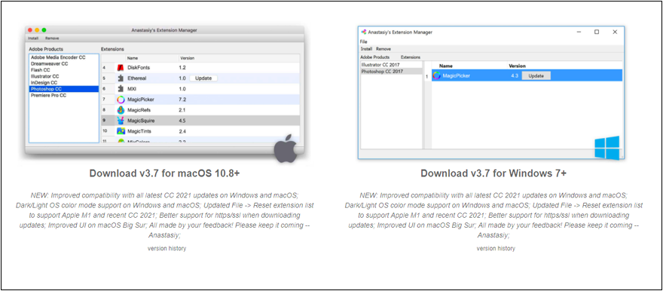Click the MagicRefs extension icon
The height and width of the screenshot is (291, 663).
(121, 110)
